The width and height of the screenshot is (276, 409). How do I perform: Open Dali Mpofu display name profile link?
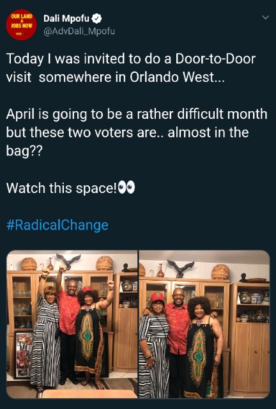click(66, 19)
